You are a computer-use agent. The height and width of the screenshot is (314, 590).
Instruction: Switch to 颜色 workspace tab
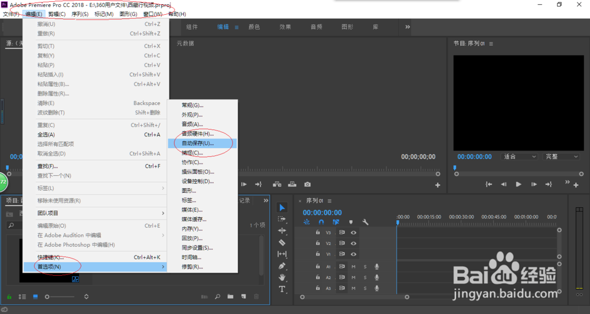pyautogui.click(x=254, y=27)
